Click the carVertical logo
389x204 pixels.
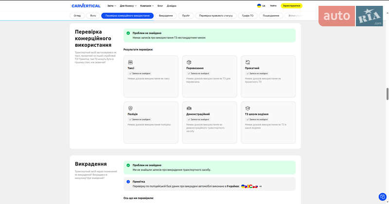(x=86, y=6)
